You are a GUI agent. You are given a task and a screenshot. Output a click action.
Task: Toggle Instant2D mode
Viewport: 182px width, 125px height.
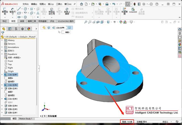pyautogui.click(x=133, y=10)
